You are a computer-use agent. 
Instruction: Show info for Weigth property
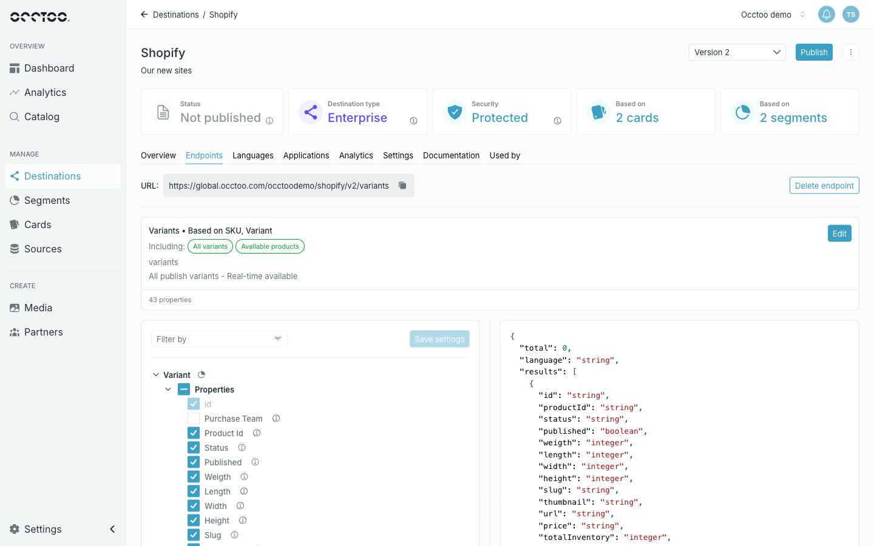[x=244, y=477]
